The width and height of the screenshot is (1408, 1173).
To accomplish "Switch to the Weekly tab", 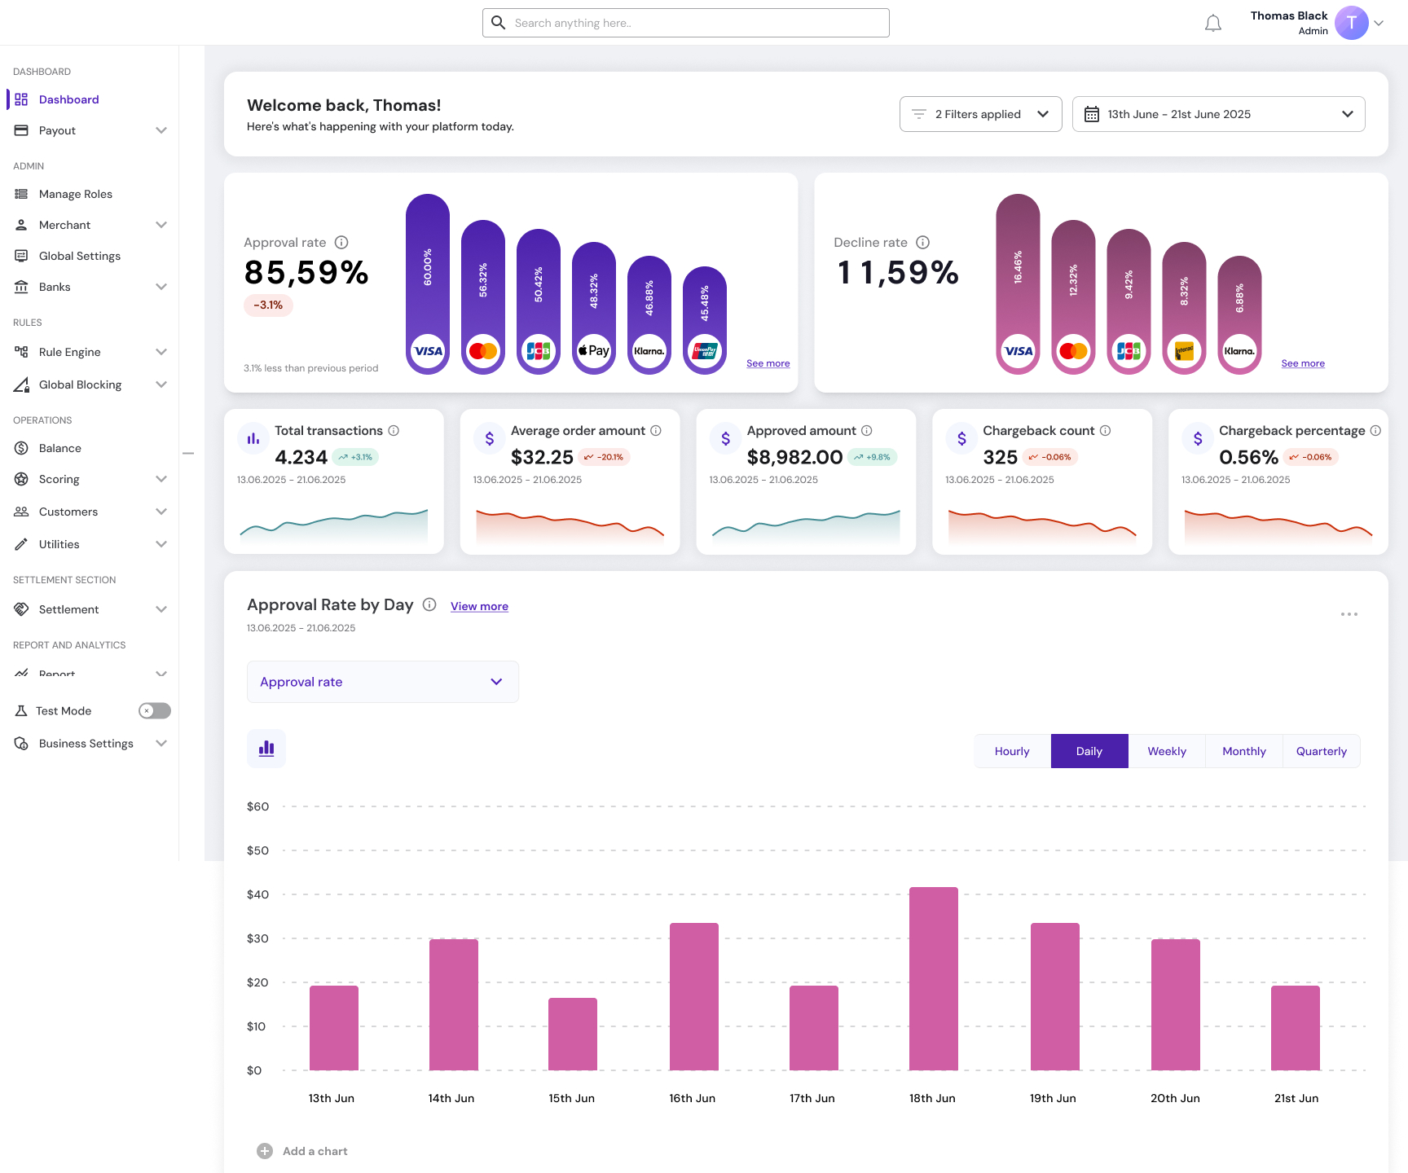I will [1167, 751].
